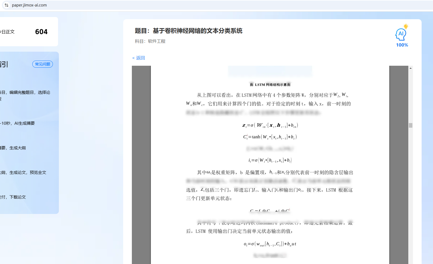Viewport: 433px width, 264px height.
Task: Click the 100% AI indicator text
Action: [x=402, y=45]
